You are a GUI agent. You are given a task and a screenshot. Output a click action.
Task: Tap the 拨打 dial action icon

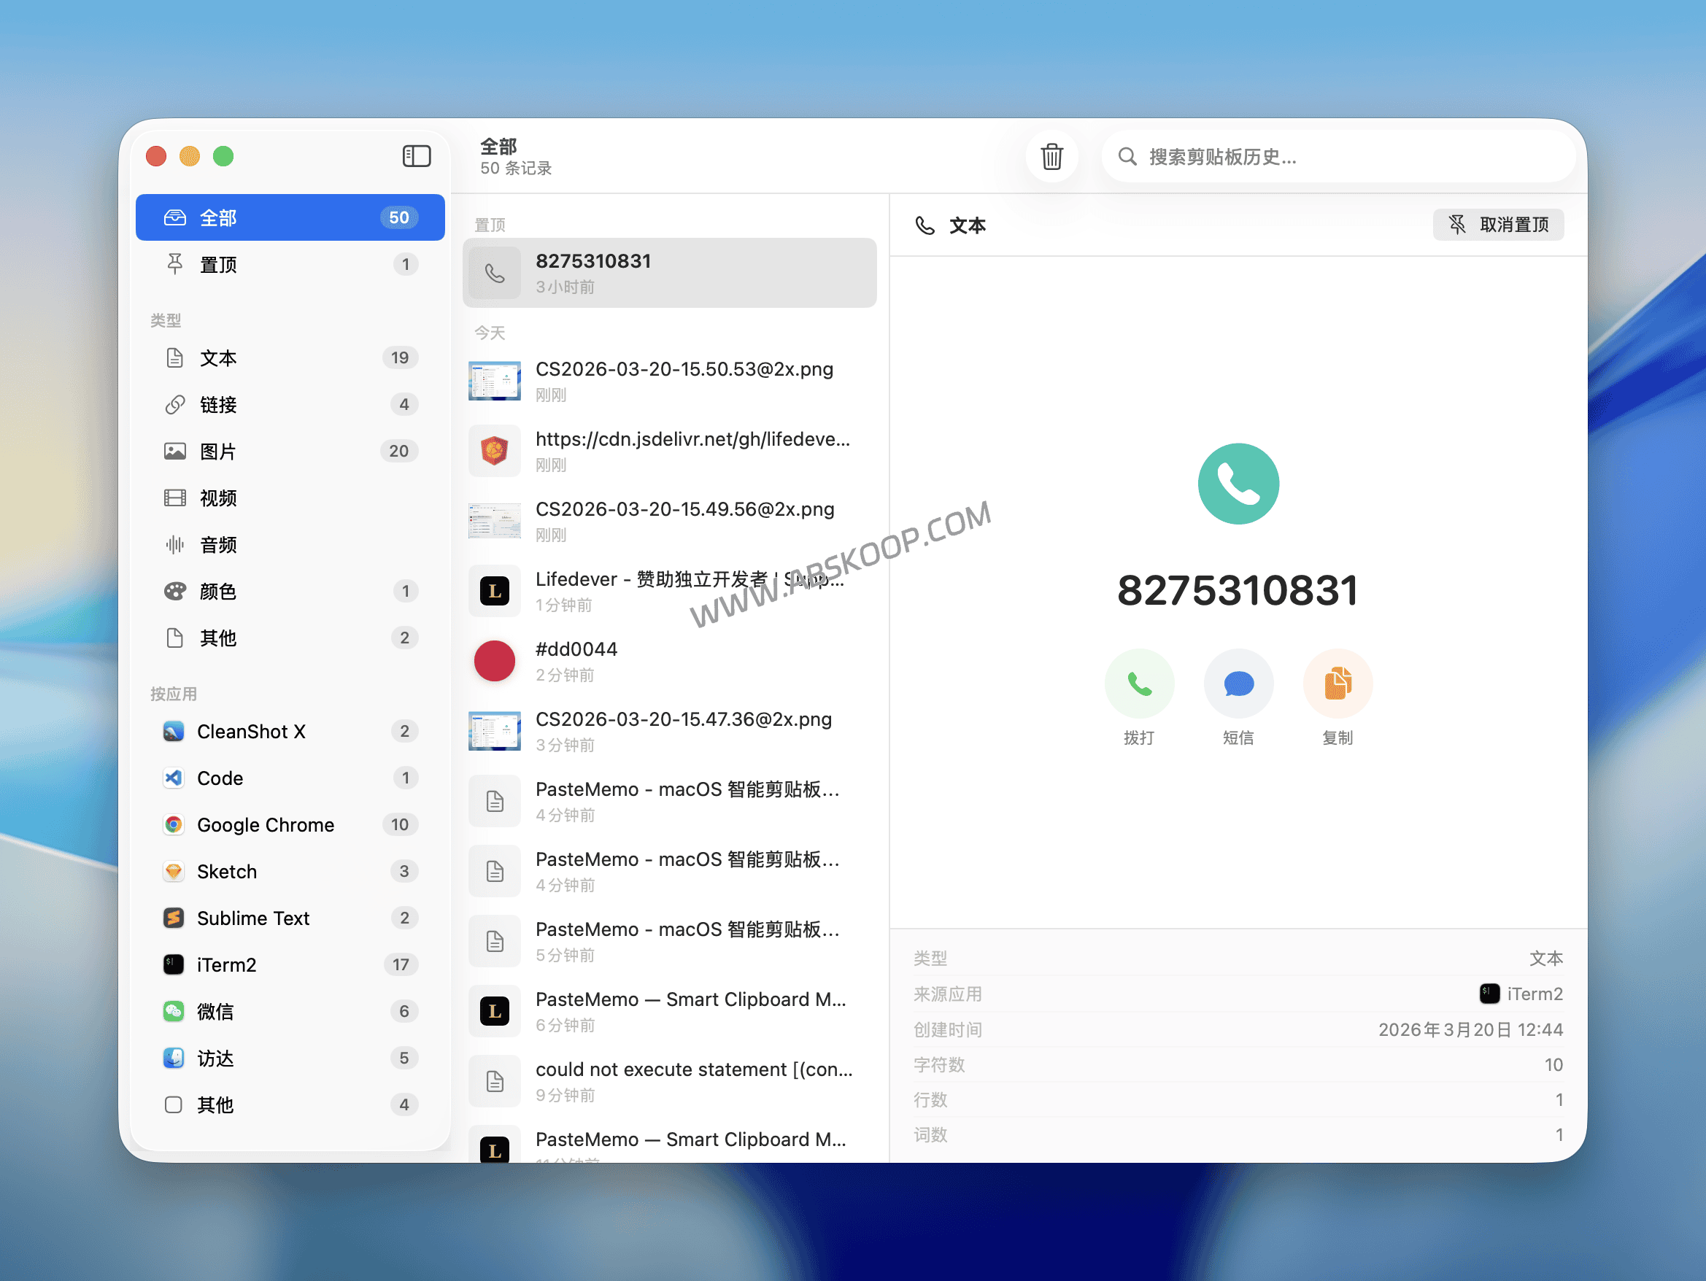[1139, 683]
